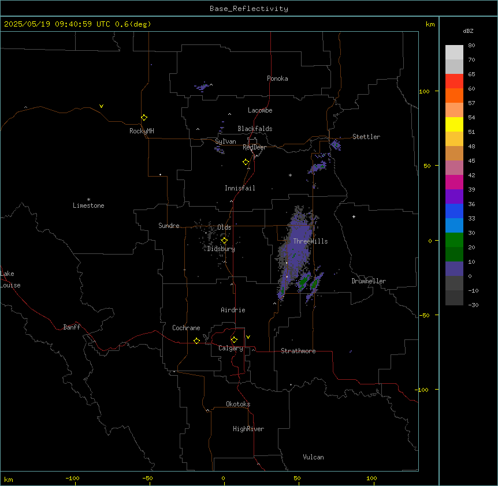498x486 pixels.
Task: Select the Cochrane label
Action: coord(186,328)
